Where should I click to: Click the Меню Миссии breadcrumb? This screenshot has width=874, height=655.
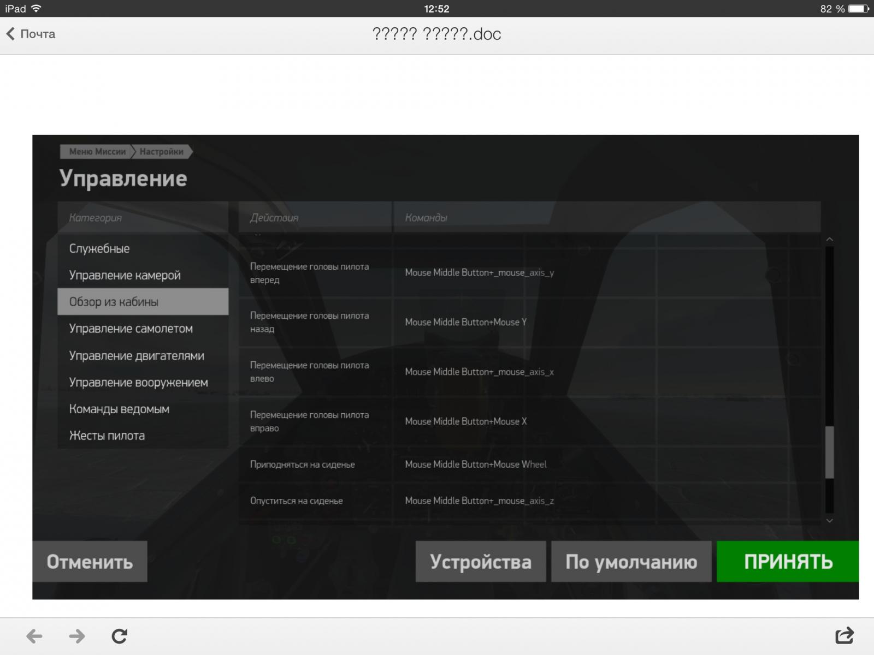tap(96, 152)
